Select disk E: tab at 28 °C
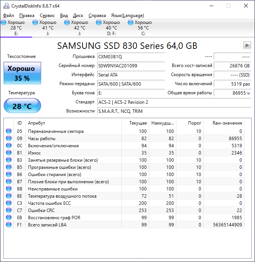The width and height of the screenshot is (255, 262). point(16,28)
